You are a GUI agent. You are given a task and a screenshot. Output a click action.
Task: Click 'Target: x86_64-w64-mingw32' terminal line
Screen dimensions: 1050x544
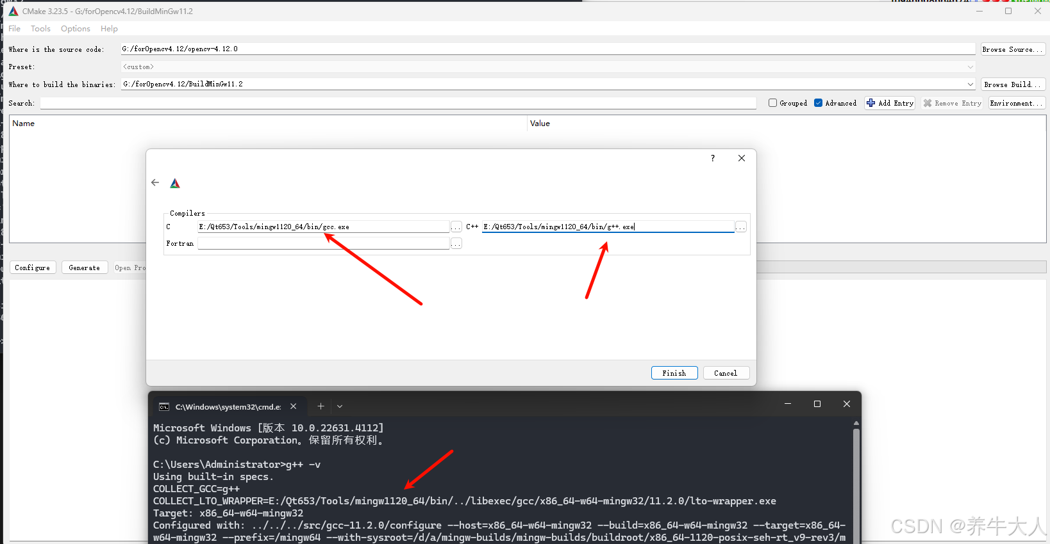228,513
